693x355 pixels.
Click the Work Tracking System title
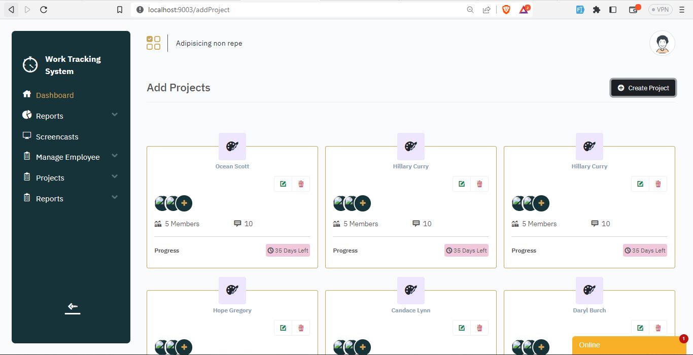click(73, 65)
